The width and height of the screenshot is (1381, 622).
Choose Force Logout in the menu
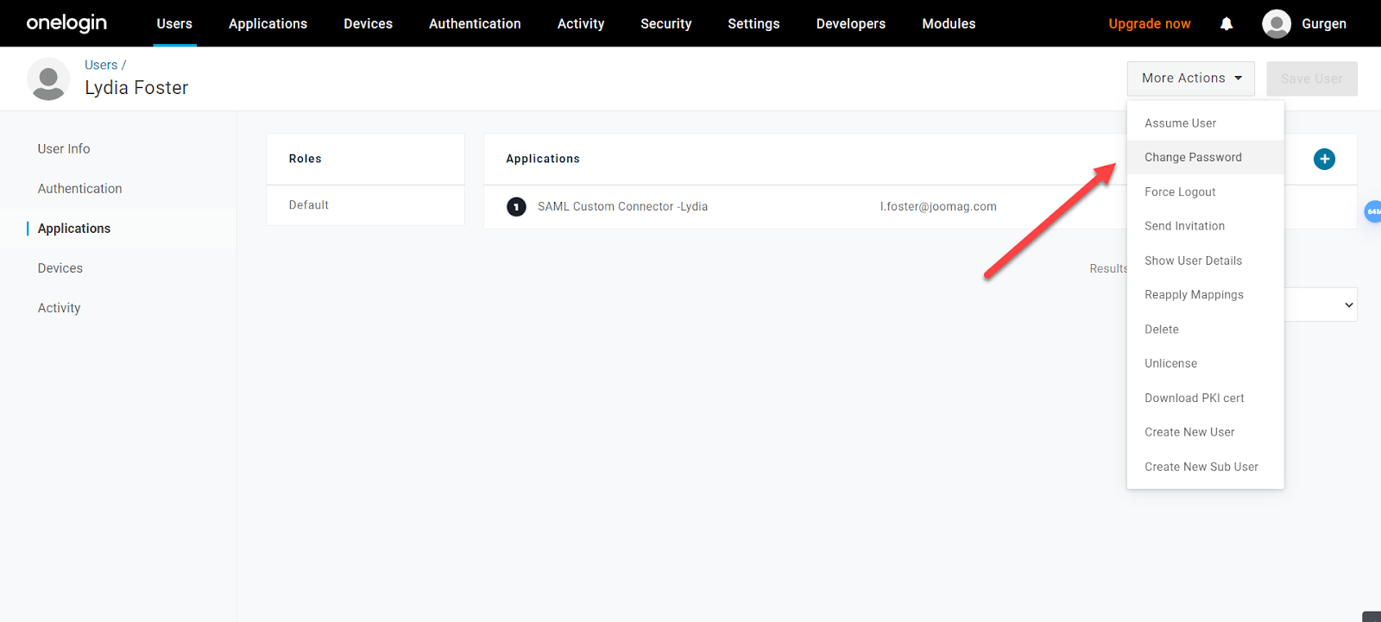click(1180, 192)
